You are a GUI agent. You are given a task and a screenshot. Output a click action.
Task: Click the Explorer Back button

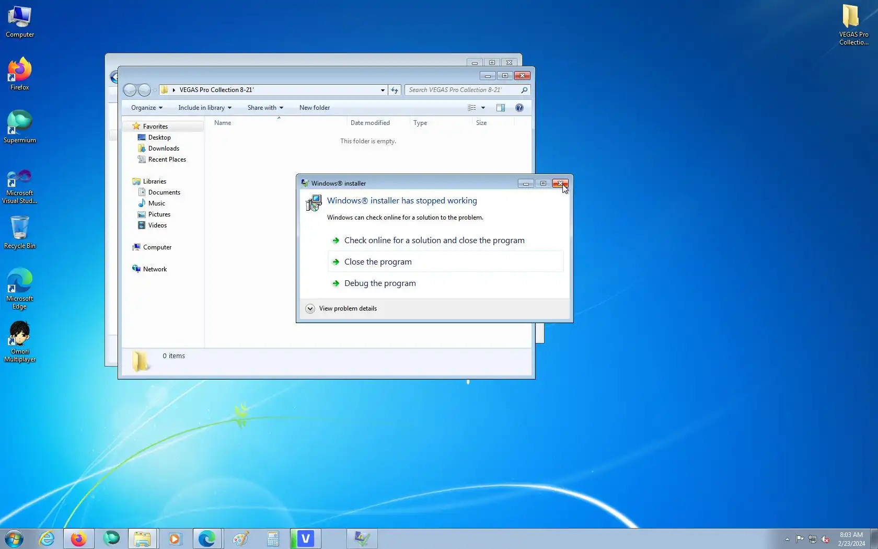point(130,90)
